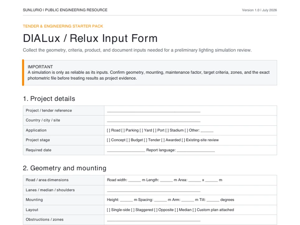Tick the Existing-site review checkbox
Viewport: 300px width, 225px height.
click(x=183, y=140)
